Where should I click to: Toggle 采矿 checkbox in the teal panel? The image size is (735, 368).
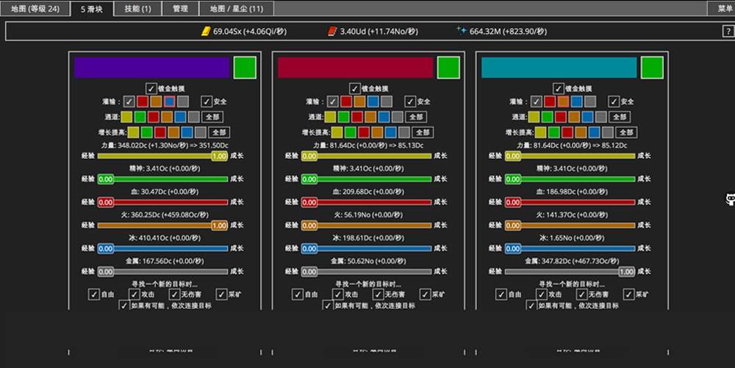tap(628, 294)
